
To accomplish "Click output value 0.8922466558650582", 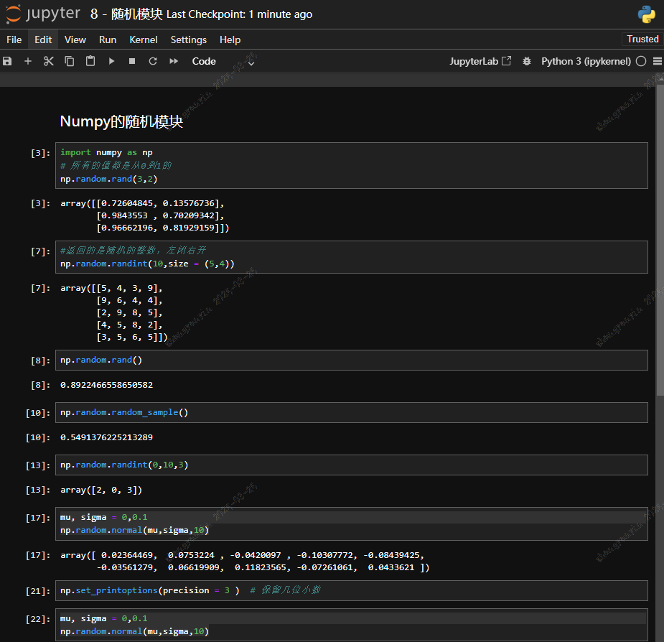I will tap(106, 385).
